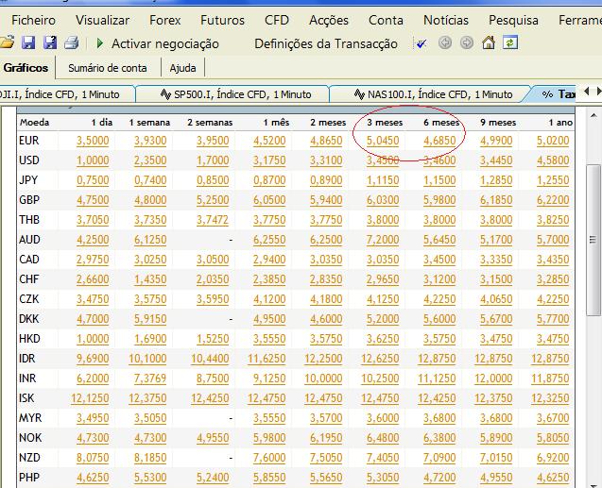Click the vertical scrollbar thumb
This screenshot has height=488, width=602.
click(x=593, y=240)
